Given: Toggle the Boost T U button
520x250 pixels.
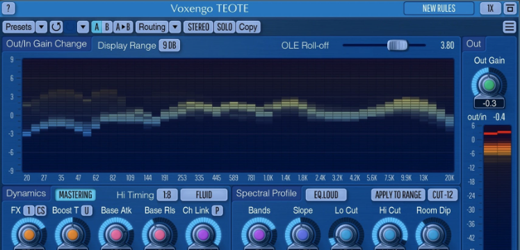Looking at the screenshot, I should (x=87, y=210).
